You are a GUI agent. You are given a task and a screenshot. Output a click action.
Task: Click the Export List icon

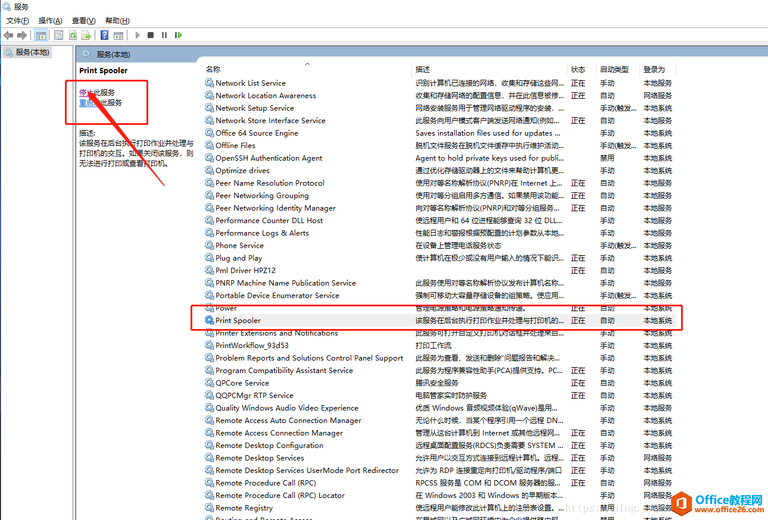pos(87,35)
